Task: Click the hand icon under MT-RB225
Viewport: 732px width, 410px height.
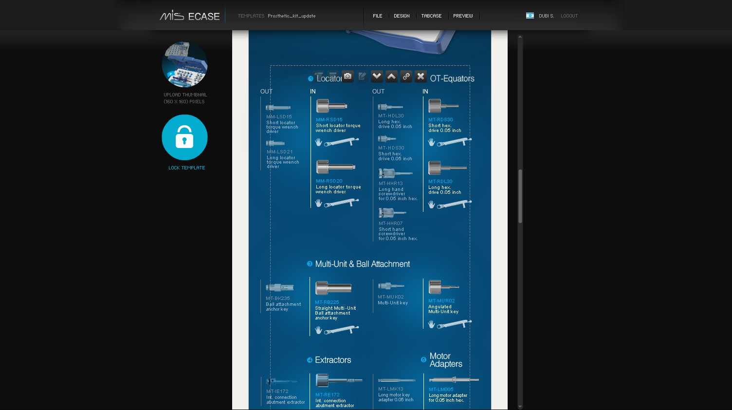Action: pyautogui.click(x=319, y=330)
